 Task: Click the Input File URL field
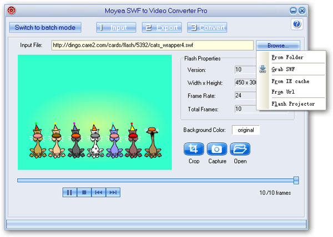(x=152, y=45)
